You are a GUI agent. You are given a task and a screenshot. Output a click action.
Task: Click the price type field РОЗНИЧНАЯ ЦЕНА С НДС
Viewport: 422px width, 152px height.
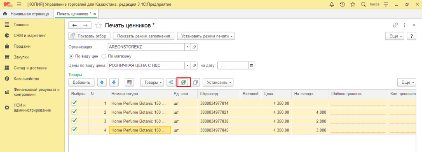click(146, 65)
